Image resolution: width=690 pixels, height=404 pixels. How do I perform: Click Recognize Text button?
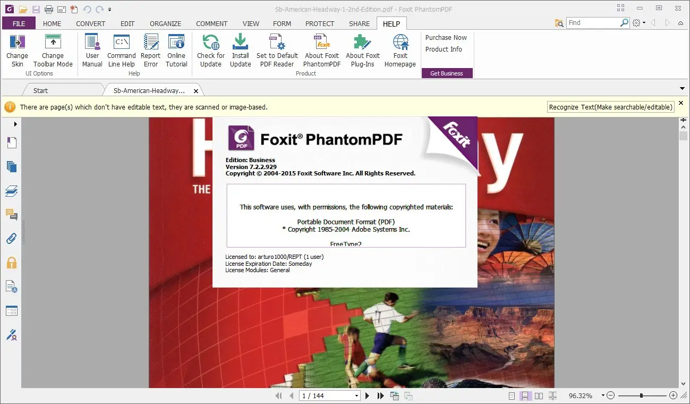point(611,107)
